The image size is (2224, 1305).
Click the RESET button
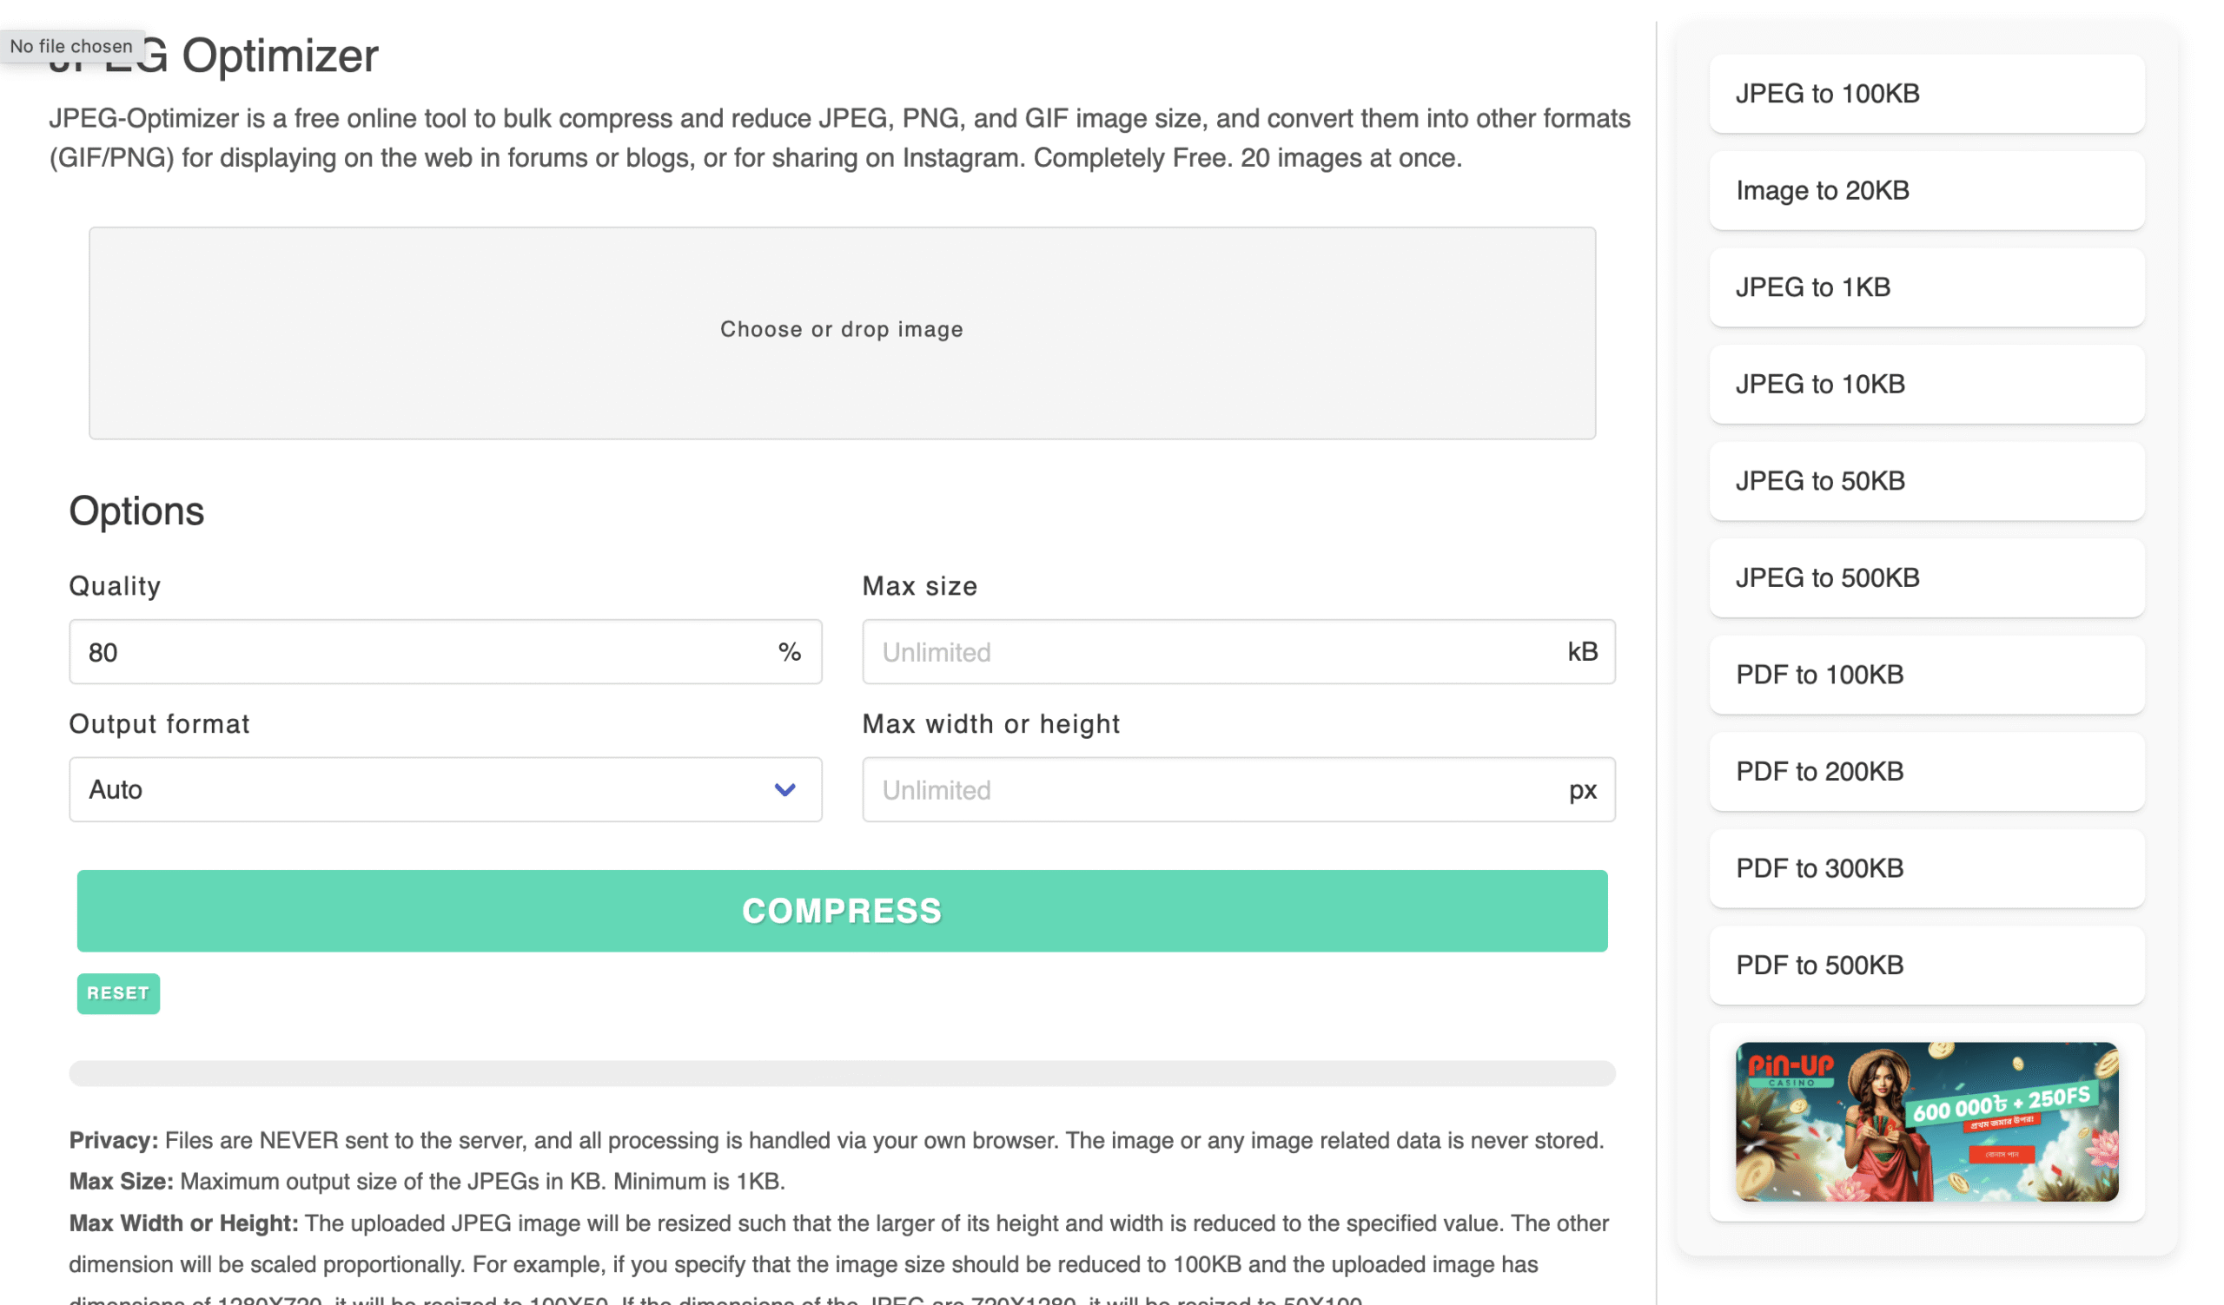(117, 994)
